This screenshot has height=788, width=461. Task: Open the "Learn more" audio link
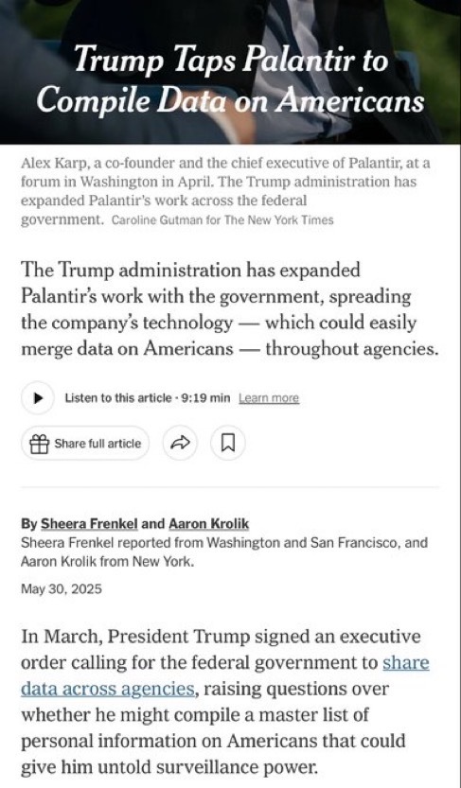269,398
